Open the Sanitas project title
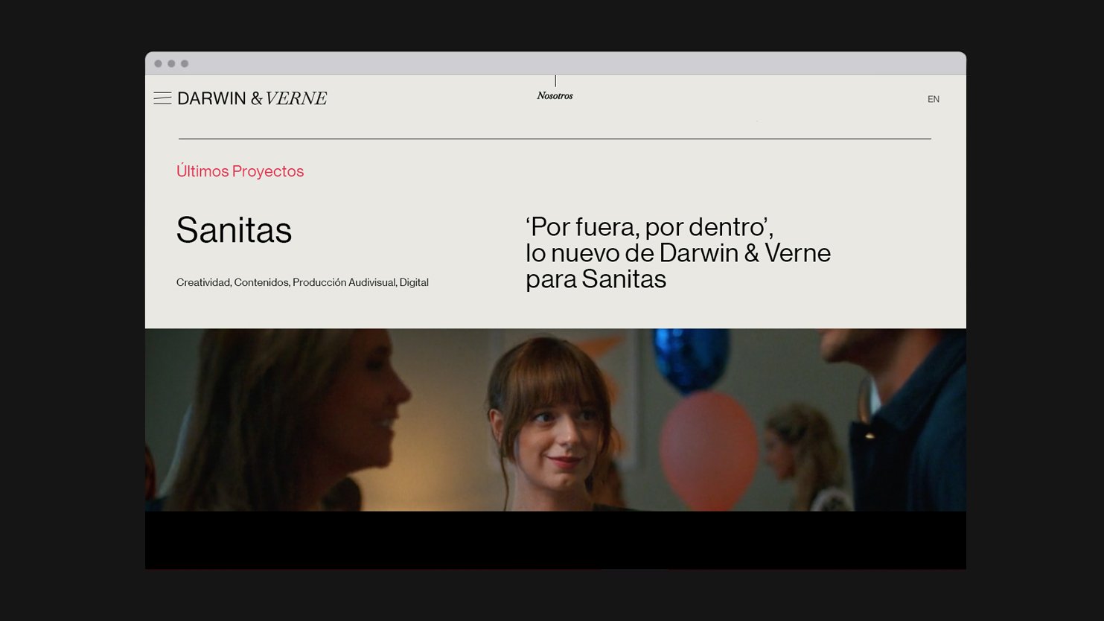 tap(234, 230)
